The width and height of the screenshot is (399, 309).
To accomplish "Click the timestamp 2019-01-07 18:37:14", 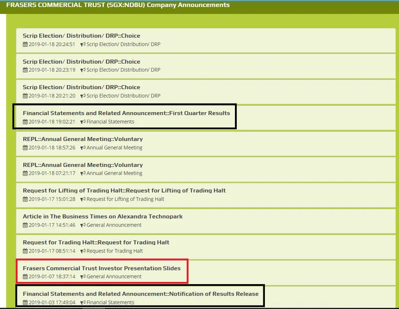I will pyautogui.click(x=52, y=277).
